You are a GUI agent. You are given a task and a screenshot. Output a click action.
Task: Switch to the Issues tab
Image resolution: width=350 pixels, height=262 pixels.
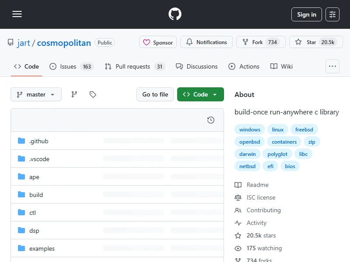[68, 66]
